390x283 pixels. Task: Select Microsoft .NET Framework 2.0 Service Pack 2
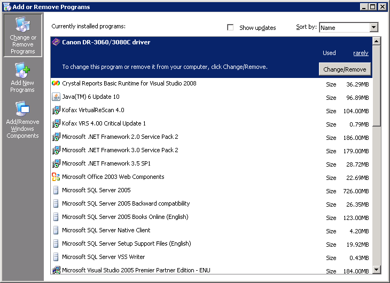(x=120, y=137)
